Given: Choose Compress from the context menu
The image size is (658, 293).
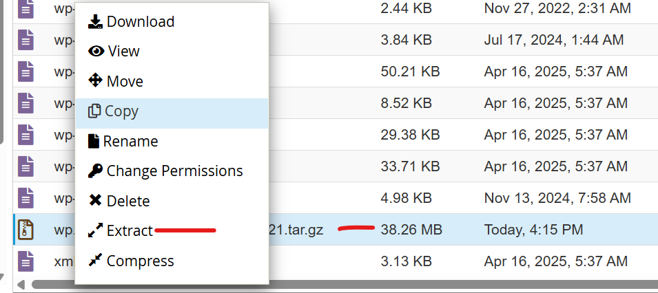Looking at the screenshot, I should 140,261.
